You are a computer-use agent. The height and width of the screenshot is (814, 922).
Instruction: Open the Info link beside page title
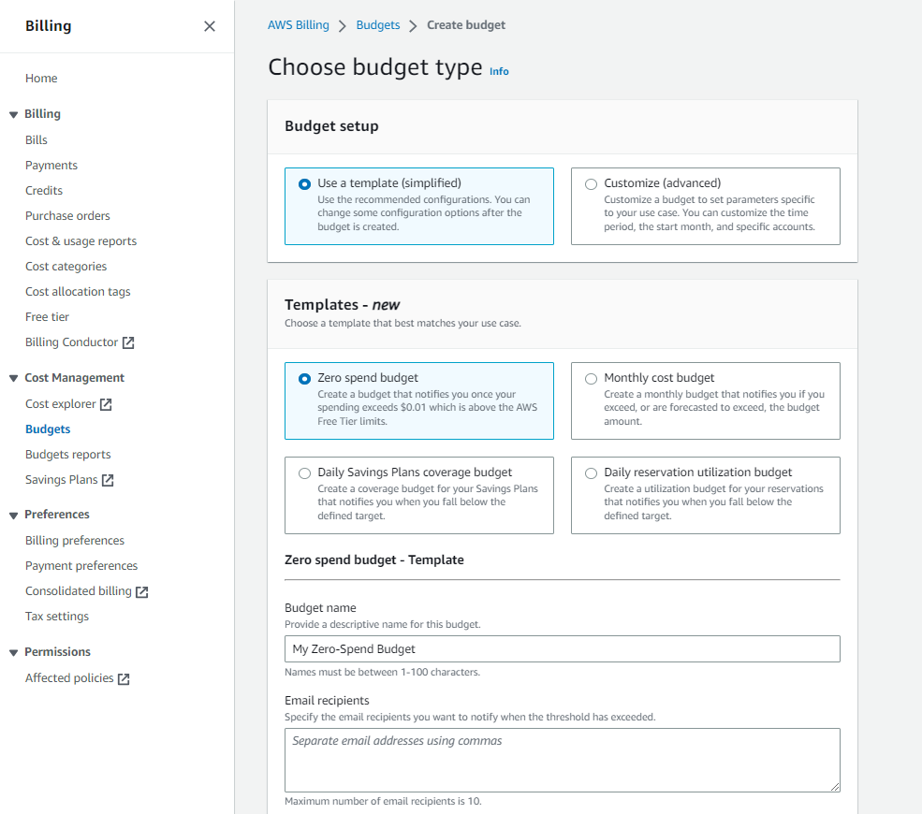click(x=499, y=71)
